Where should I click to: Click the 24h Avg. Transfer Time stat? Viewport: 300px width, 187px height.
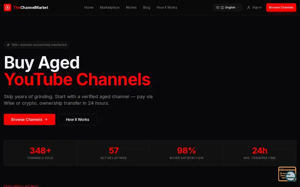click(x=259, y=153)
